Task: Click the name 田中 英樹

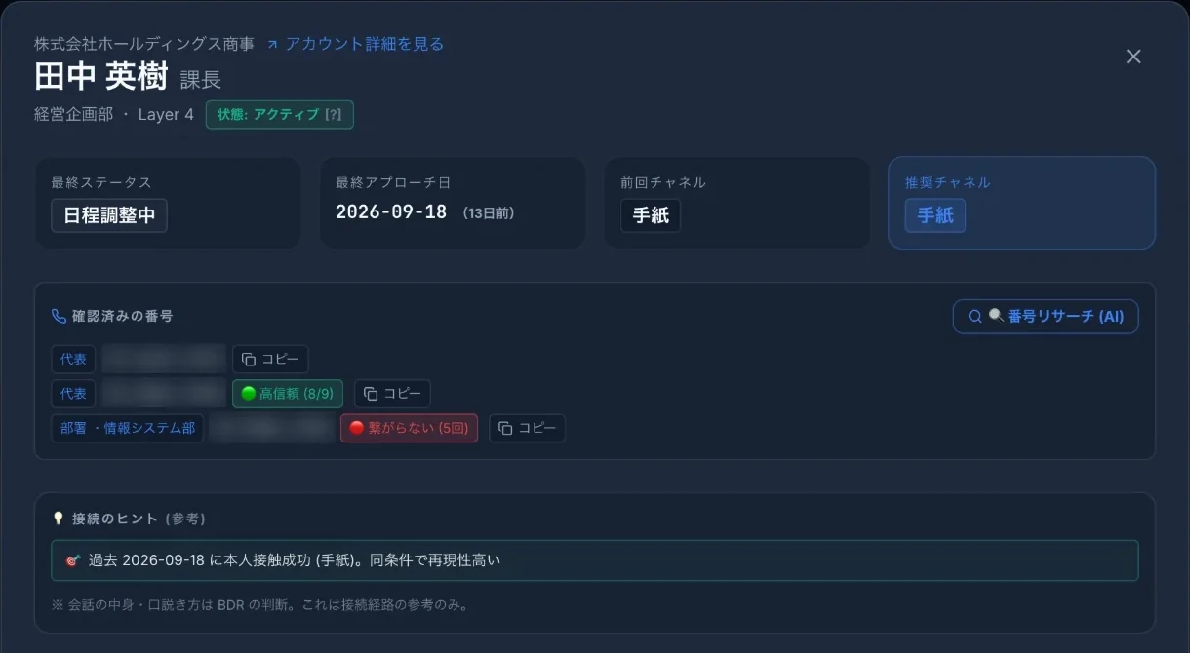Action: pos(100,77)
